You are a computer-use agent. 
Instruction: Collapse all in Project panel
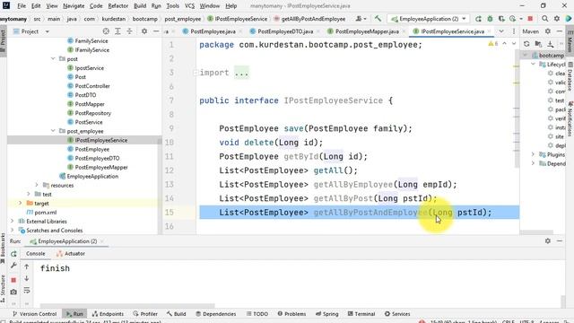[129, 31]
